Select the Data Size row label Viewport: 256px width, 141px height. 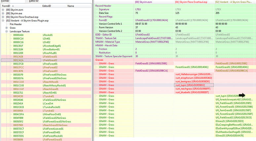(x=104, y=13)
